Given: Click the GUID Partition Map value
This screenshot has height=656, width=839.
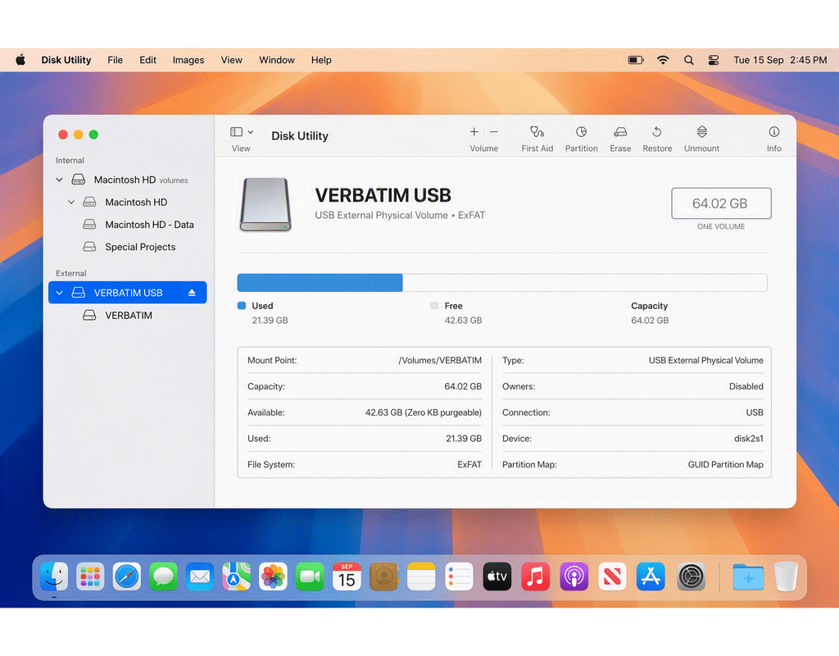Looking at the screenshot, I should coord(726,465).
